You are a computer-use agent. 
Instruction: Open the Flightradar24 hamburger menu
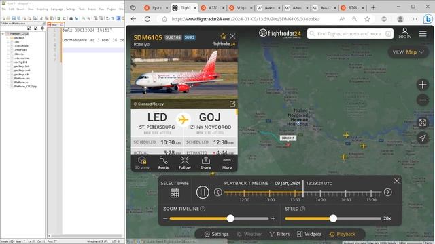423,34
